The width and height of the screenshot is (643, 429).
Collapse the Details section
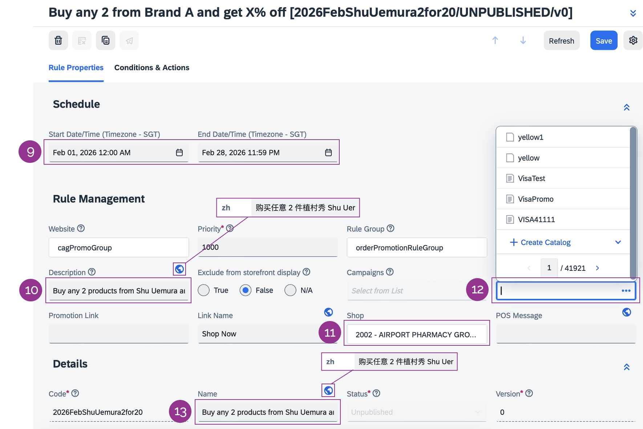(627, 367)
